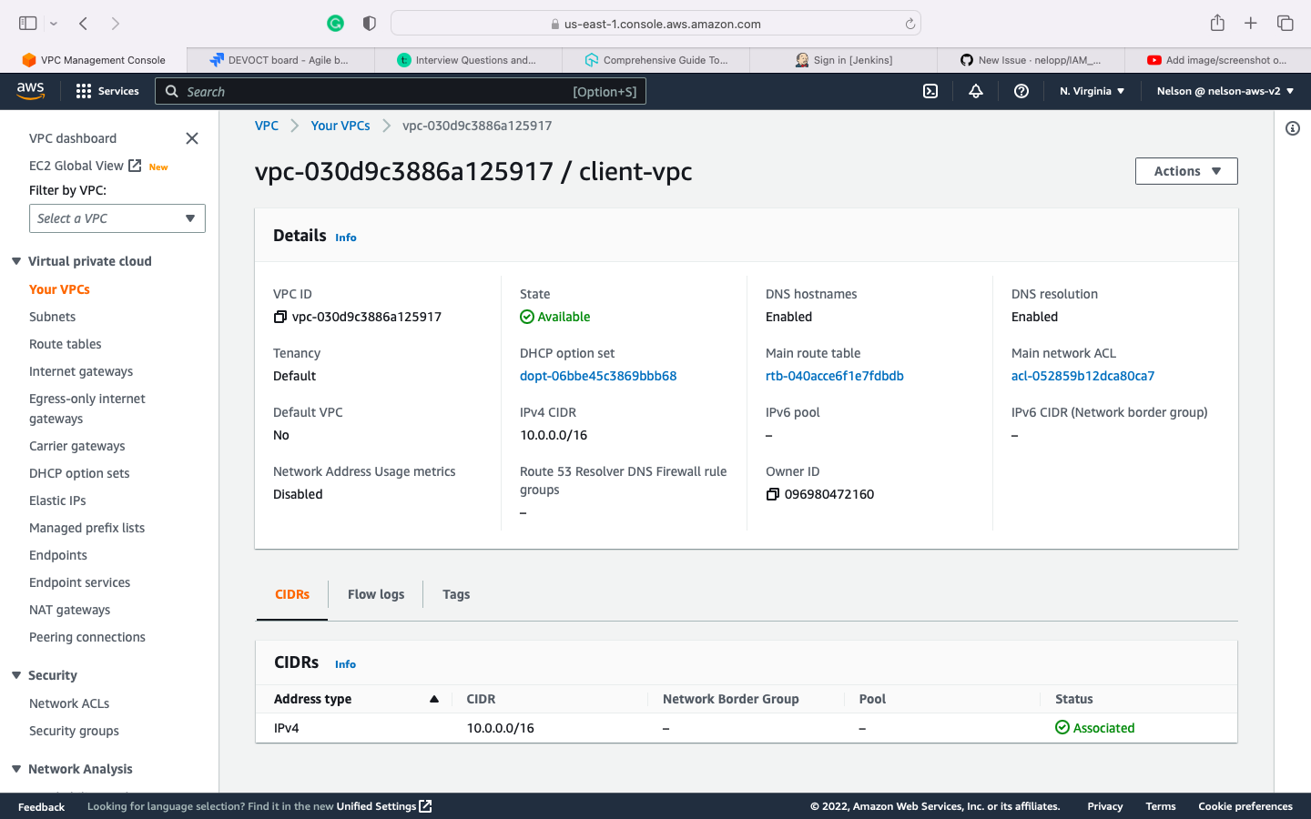Launch AWS CloudShell from the top bar
Viewport: 1311px width, 819px height.
pos(930,91)
